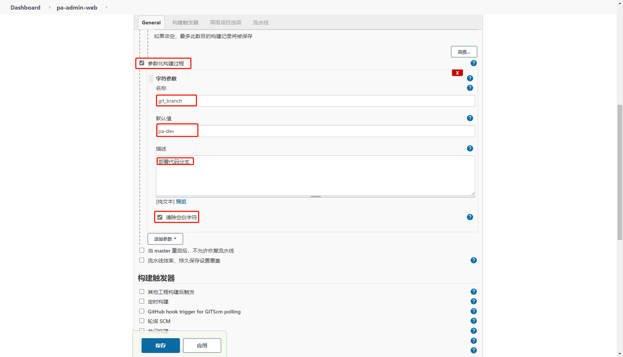
Task: Enable 关闭构建 checkbox
Action: click(x=142, y=331)
